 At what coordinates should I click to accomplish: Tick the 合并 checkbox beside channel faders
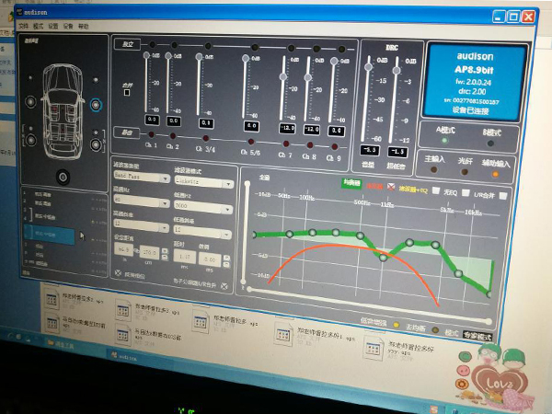coord(127,93)
